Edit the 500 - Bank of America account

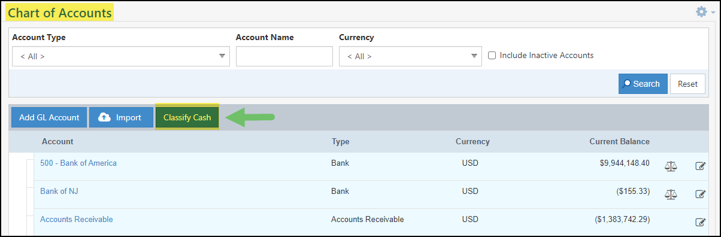point(700,166)
